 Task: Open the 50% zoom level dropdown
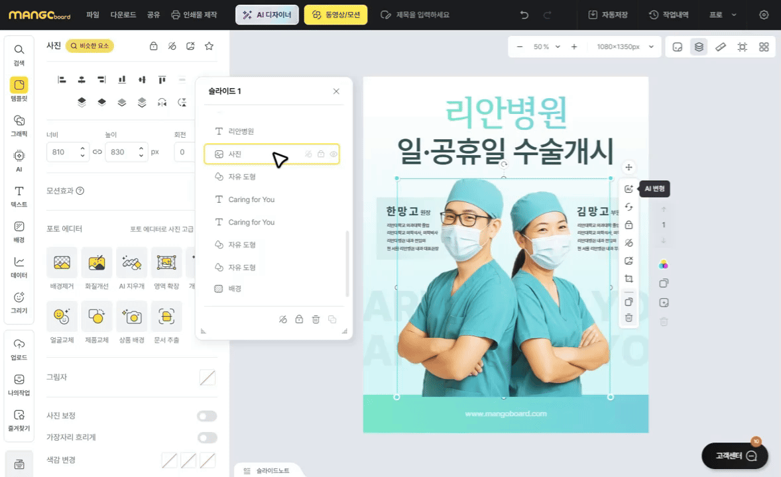547,47
